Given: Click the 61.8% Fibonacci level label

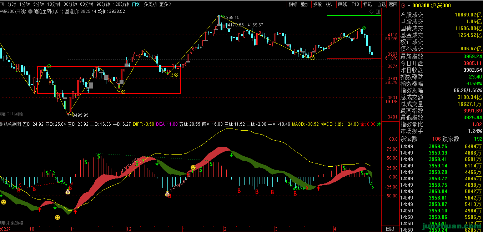Looking at the screenshot, I should point(391,58).
